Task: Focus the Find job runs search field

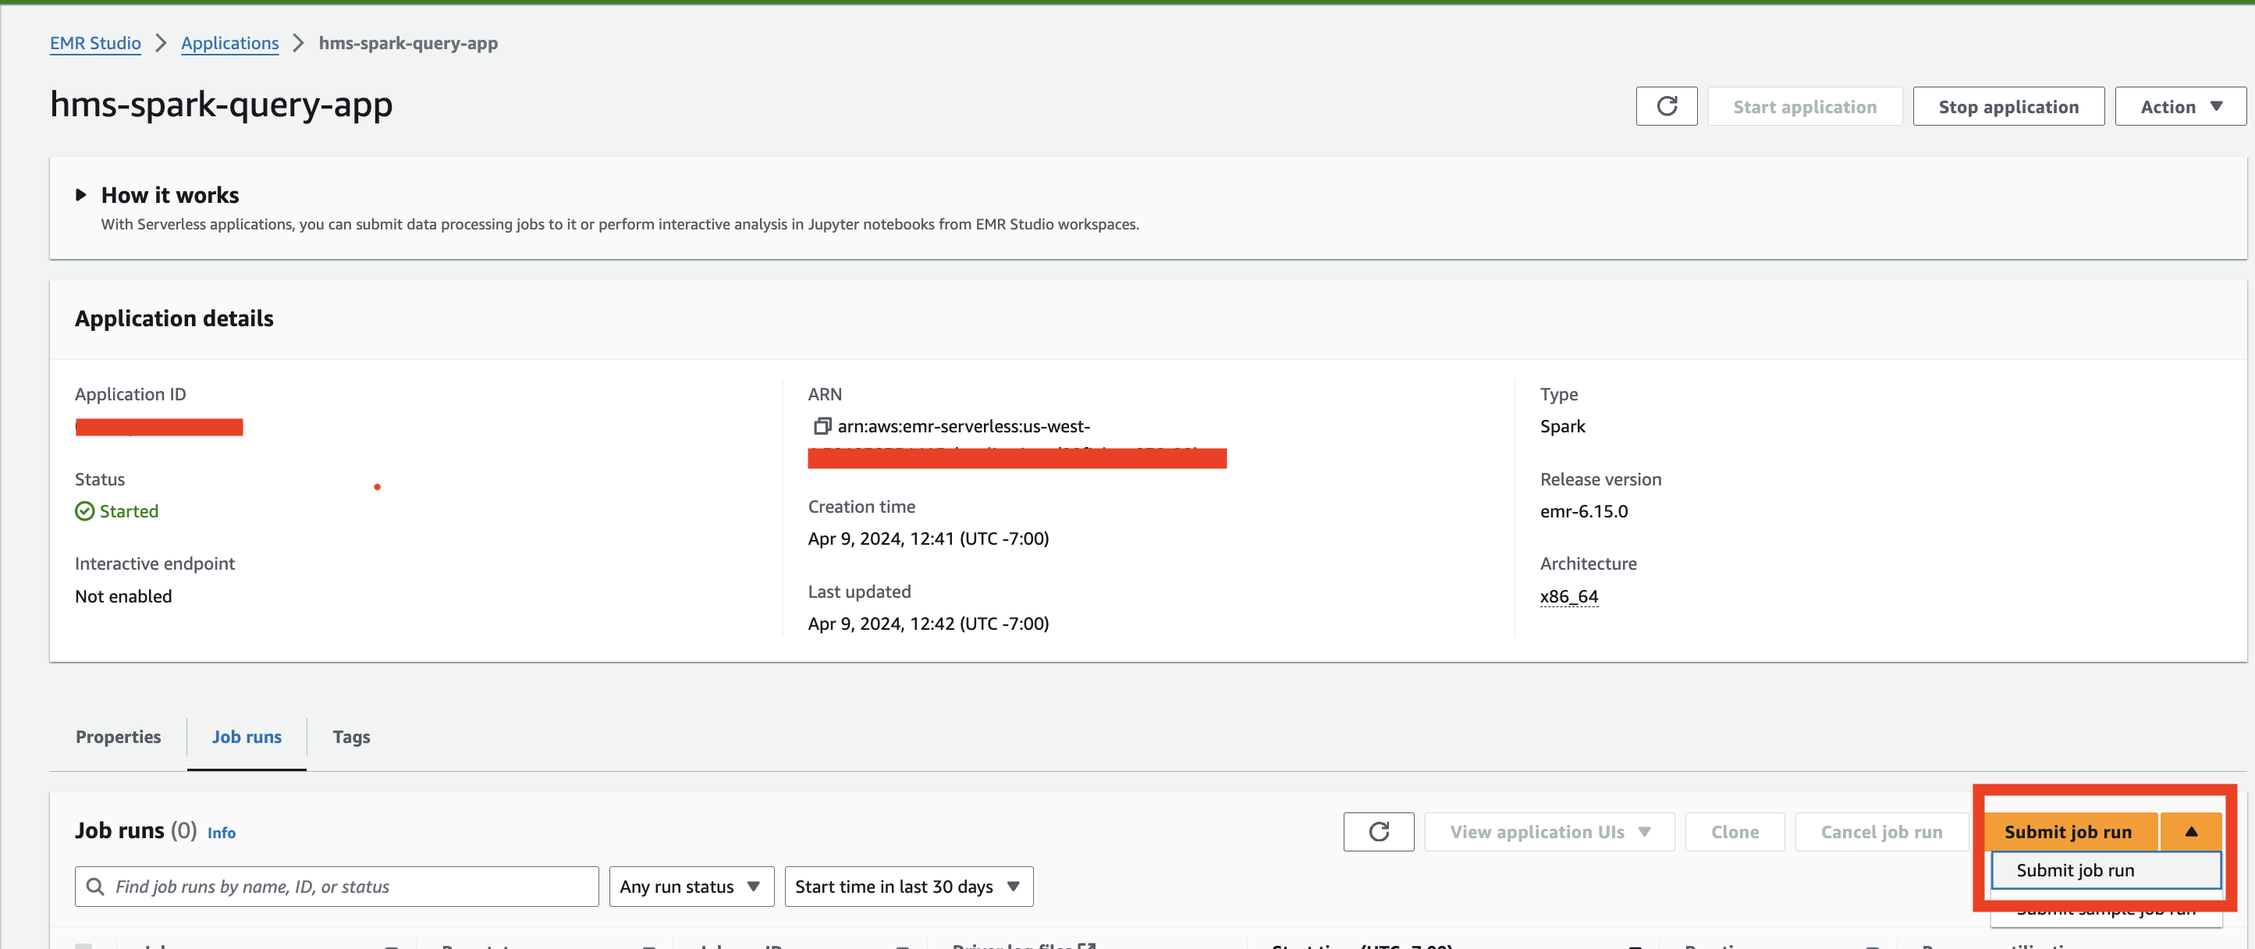Action: [x=350, y=887]
